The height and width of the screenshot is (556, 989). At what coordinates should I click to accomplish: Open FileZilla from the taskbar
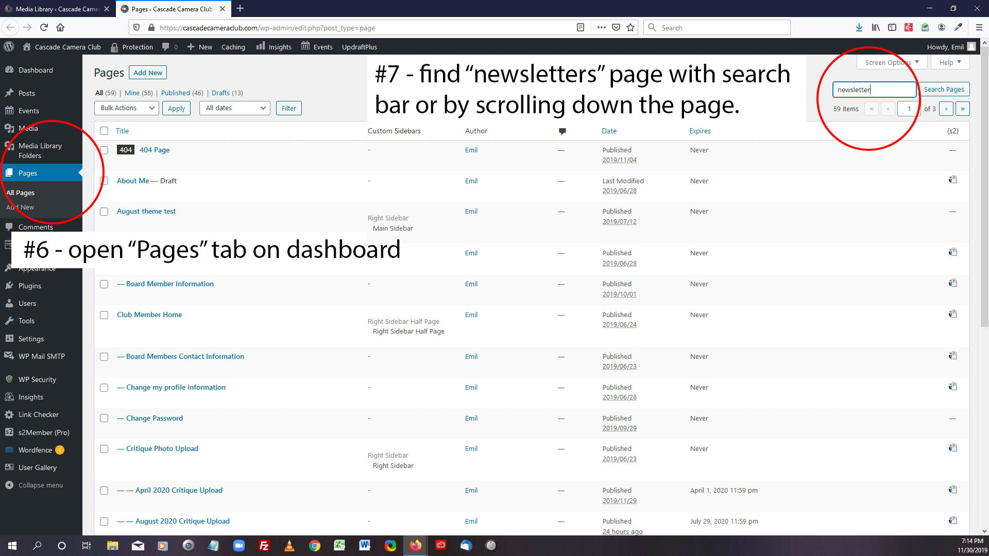click(x=264, y=546)
